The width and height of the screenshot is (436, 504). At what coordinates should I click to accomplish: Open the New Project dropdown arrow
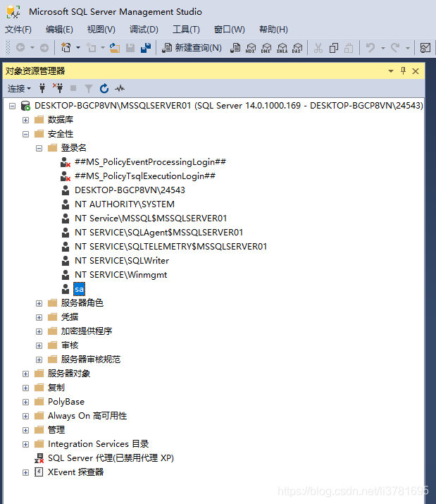[x=78, y=48]
